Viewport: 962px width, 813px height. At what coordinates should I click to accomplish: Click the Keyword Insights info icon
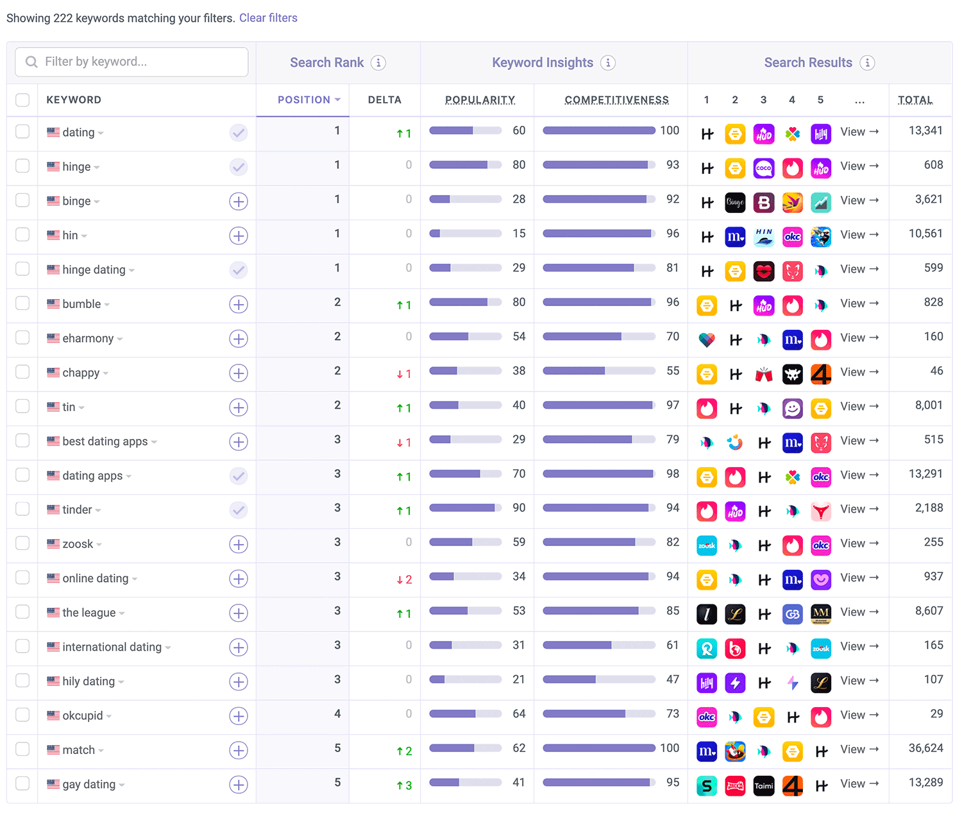pyautogui.click(x=608, y=63)
